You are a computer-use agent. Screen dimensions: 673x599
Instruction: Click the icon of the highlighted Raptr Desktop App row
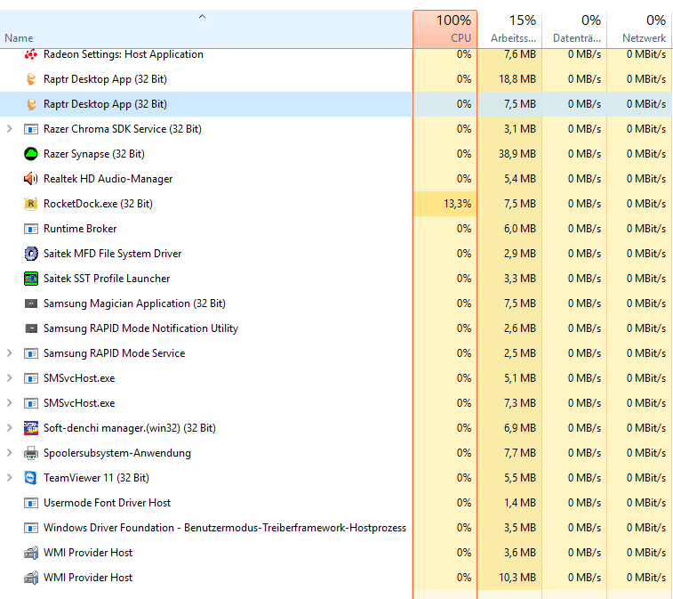pos(31,104)
